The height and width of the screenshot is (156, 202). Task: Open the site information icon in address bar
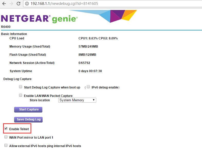tap(27, 4)
